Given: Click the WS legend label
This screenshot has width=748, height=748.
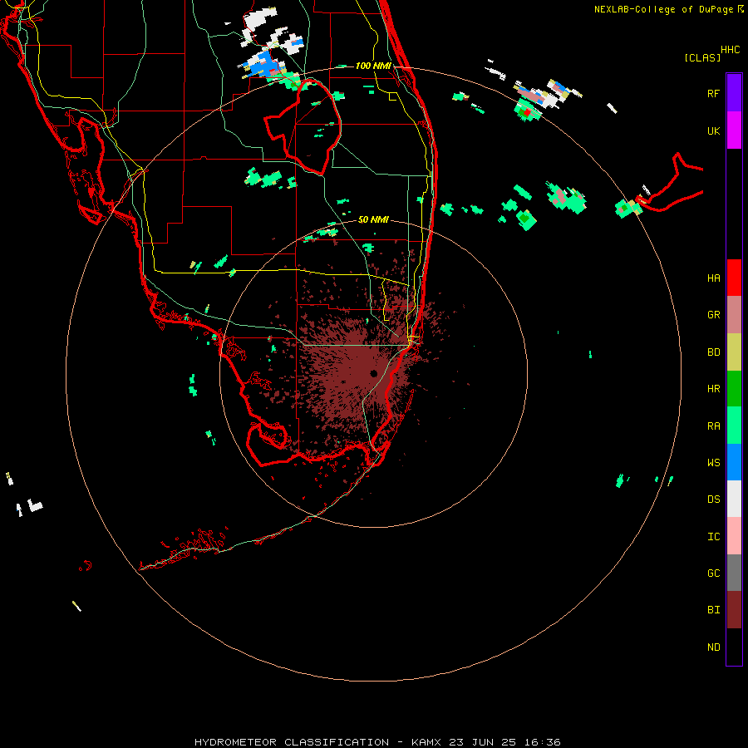Looking at the screenshot, I should click(713, 462).
